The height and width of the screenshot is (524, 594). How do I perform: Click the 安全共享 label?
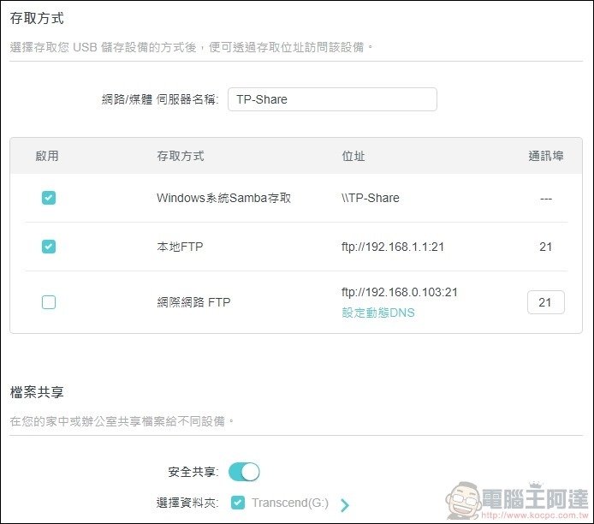pyautogui.click(x=193, y=472)
